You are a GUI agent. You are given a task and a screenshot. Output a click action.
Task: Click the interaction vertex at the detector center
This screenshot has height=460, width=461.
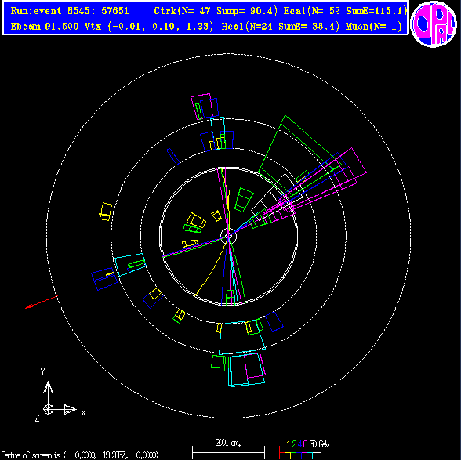(228, 236)
